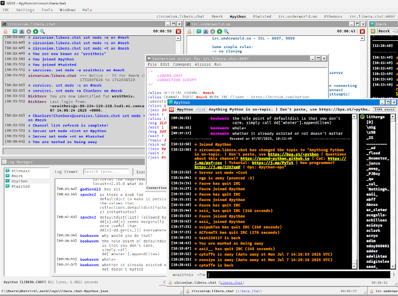Click the magnifier search icon in zirconium.libera.chat toolbar
This screenshot has width=398, height=296.
(43, 31)
